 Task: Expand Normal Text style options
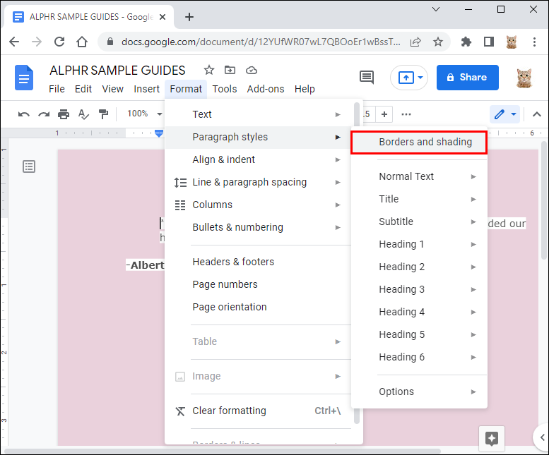tap(419, 176)
